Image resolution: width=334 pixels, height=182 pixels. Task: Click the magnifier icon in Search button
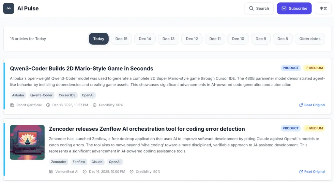(251, 8)
